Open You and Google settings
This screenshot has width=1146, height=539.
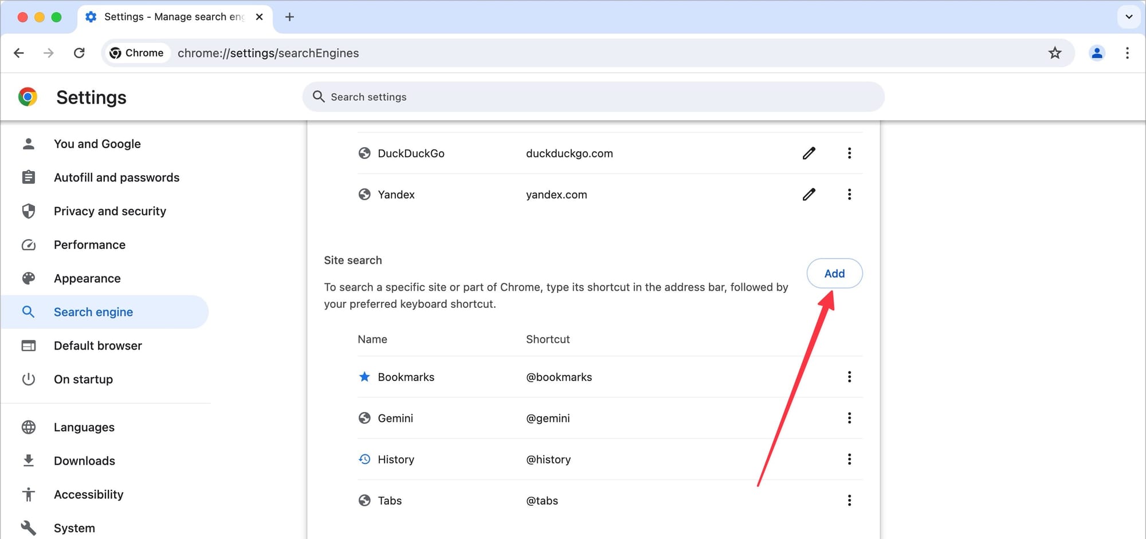pos(105,144)
